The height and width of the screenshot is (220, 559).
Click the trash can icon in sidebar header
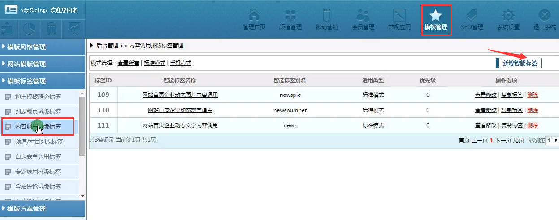(52, 29)
